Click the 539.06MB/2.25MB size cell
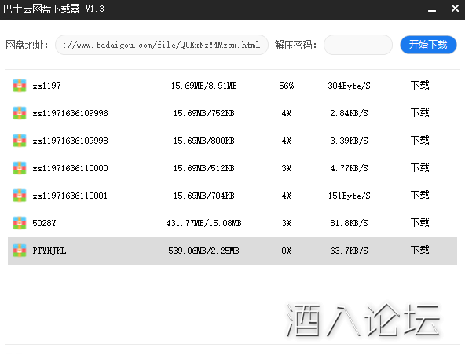This screenshot has width=465, height=355. click(x=203, y=251)
